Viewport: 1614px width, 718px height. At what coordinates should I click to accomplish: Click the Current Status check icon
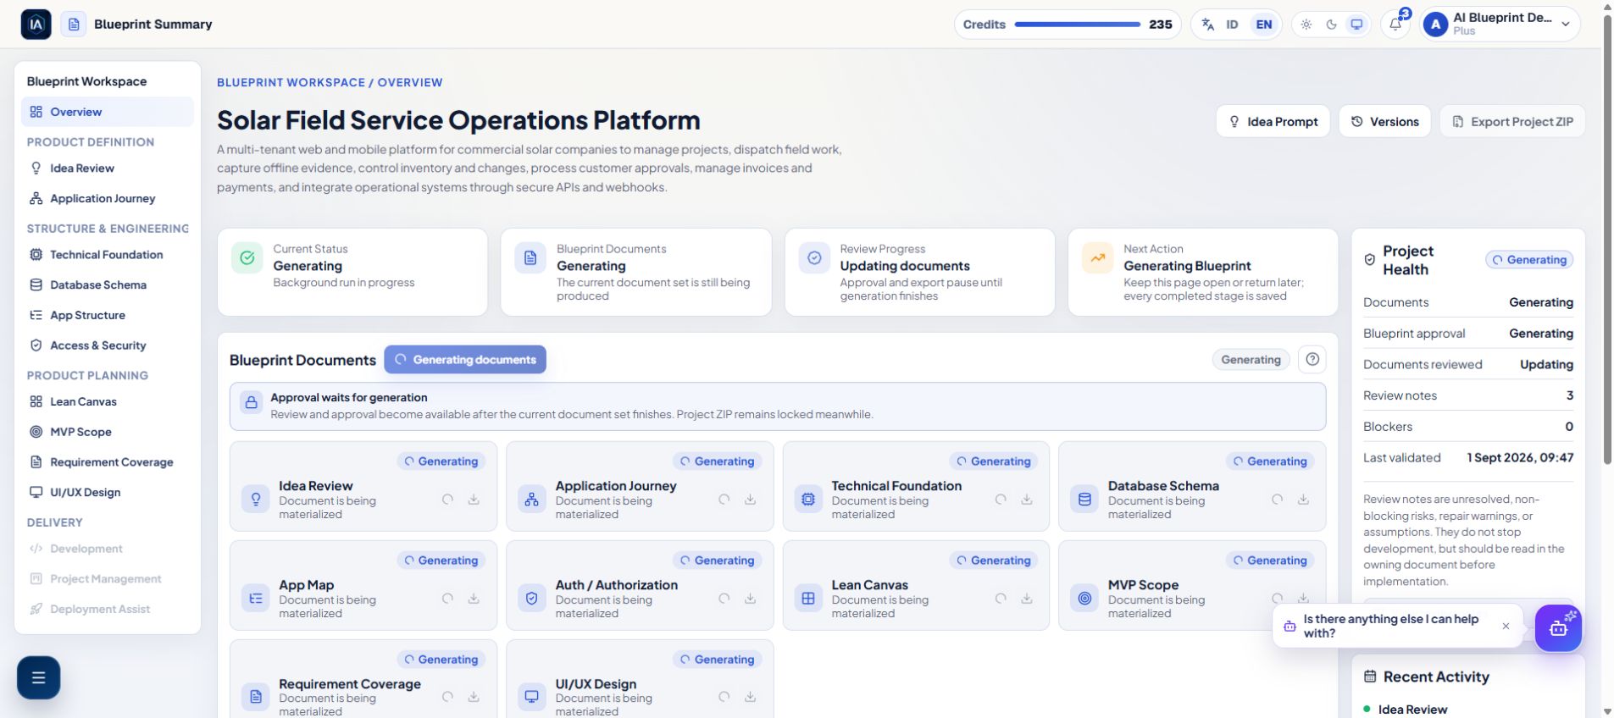(247, 258)
